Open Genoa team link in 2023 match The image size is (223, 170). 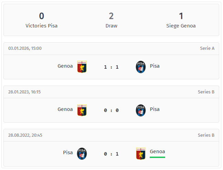(x=65, y=109)
